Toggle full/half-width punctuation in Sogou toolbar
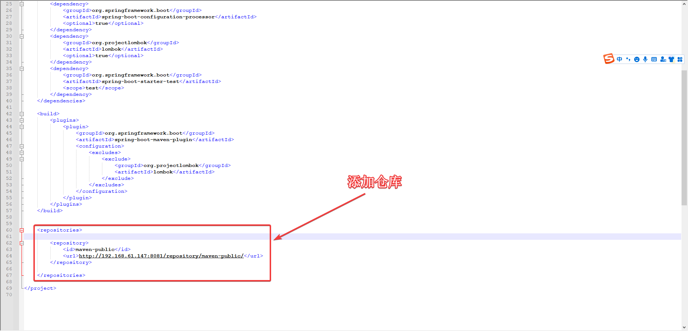 [x=628, y=59]
